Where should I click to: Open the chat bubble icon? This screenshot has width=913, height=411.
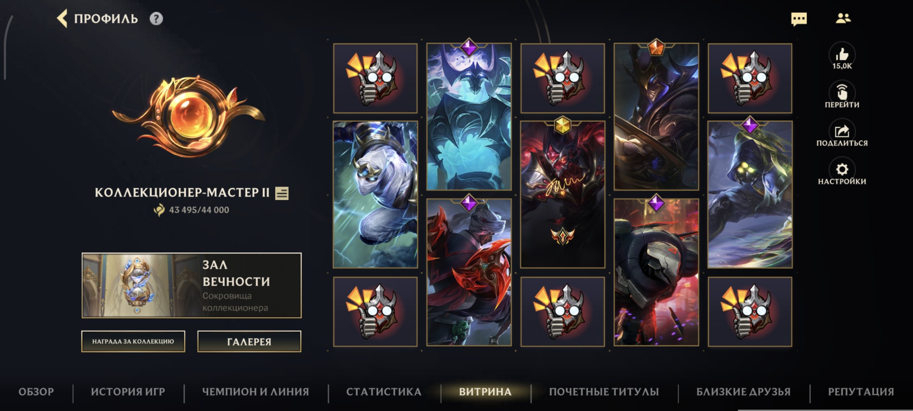(x=799, y=19)
